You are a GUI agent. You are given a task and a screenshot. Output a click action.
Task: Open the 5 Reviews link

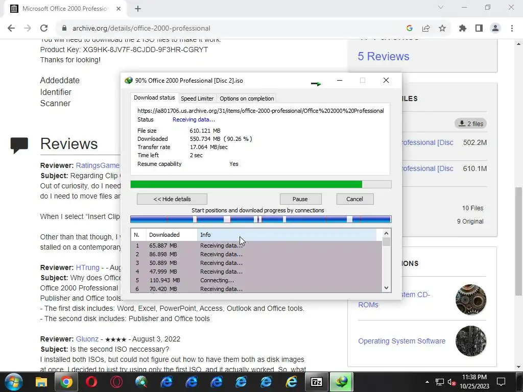tap(384, 56)
